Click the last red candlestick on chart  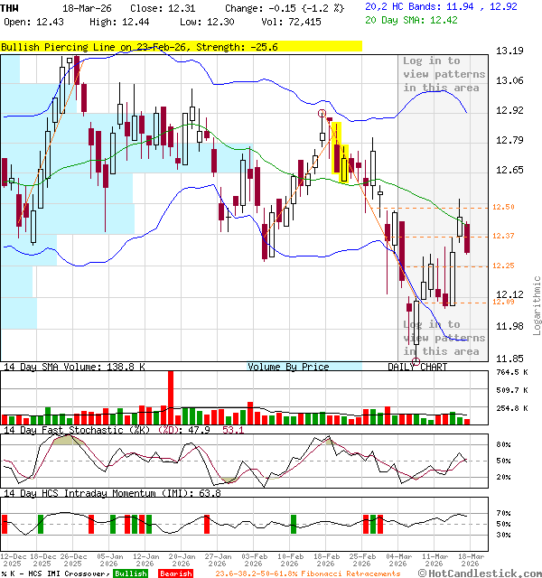pyautogui.click(x=467, y=239)
